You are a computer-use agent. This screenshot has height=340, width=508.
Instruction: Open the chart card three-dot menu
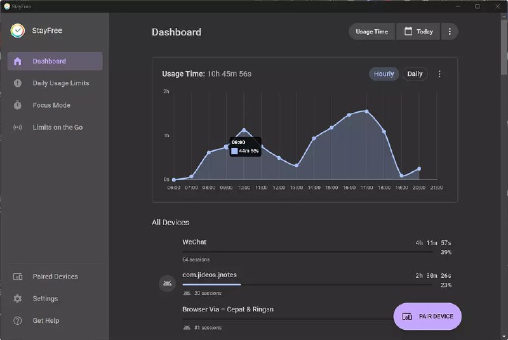pos(439,74)
